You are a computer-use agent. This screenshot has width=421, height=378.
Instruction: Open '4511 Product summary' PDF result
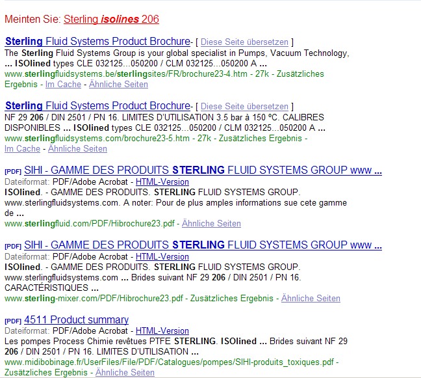point(76,319)
